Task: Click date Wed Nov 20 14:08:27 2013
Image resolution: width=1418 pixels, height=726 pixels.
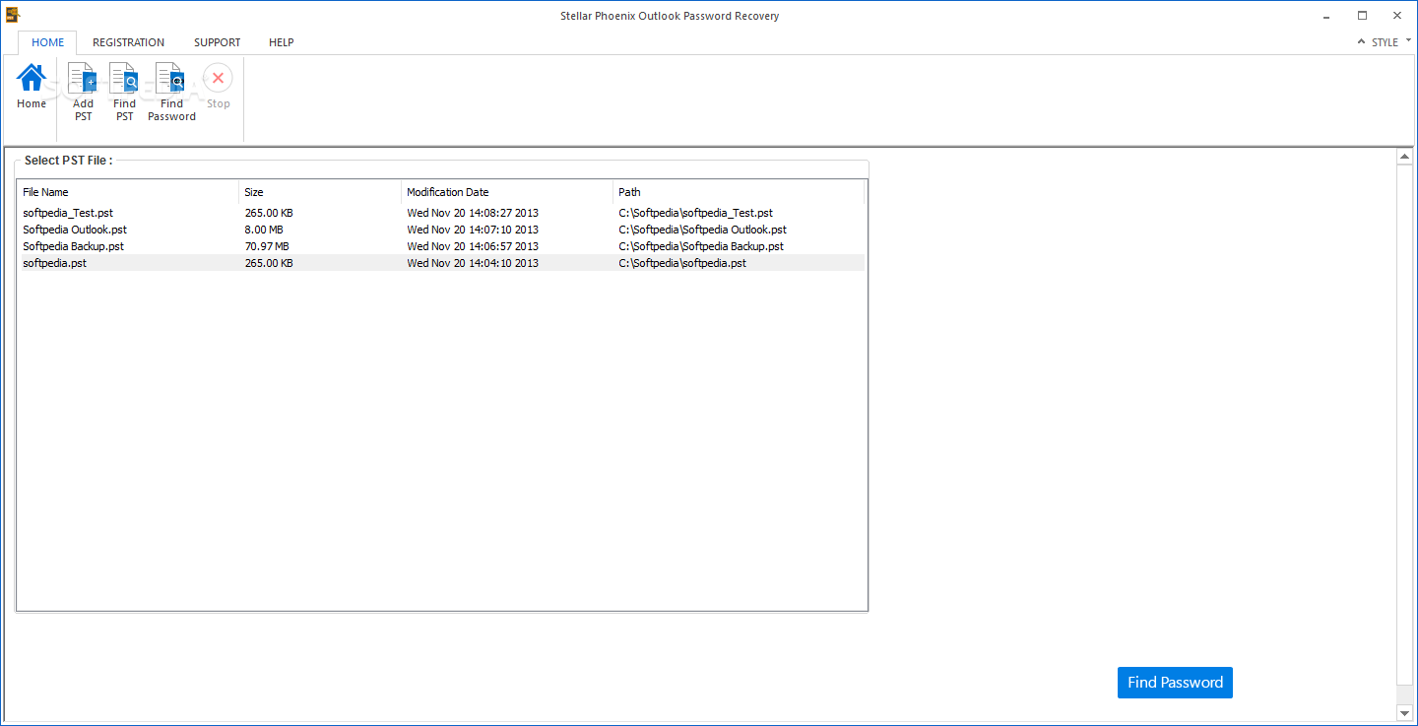Action: pyautogui.click(x=473, y=213)
